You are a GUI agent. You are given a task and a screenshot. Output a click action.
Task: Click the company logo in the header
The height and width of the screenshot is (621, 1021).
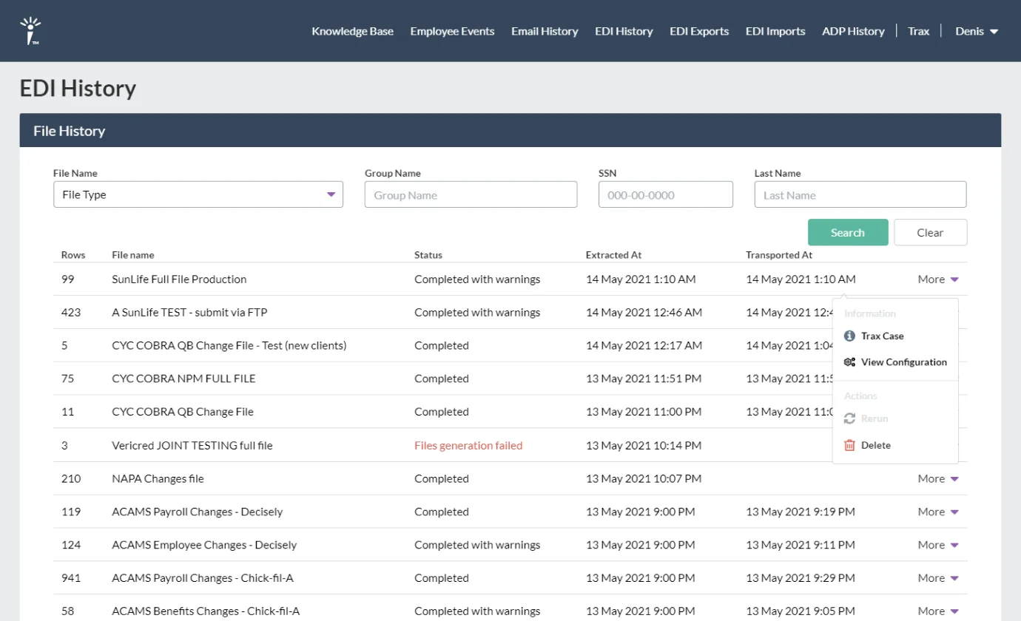(x=30, y=30)
